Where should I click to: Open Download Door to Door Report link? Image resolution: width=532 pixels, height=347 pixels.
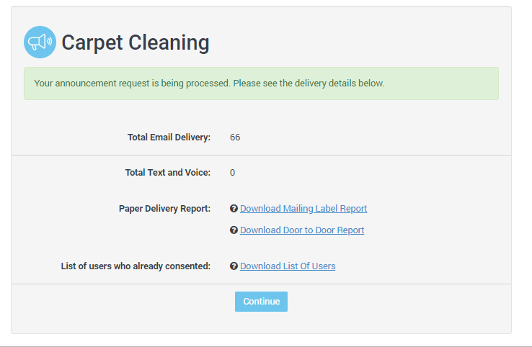(x=302, y=230)
